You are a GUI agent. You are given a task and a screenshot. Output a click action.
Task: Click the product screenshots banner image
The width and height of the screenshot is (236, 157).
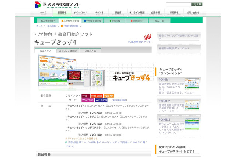point(72,72)
